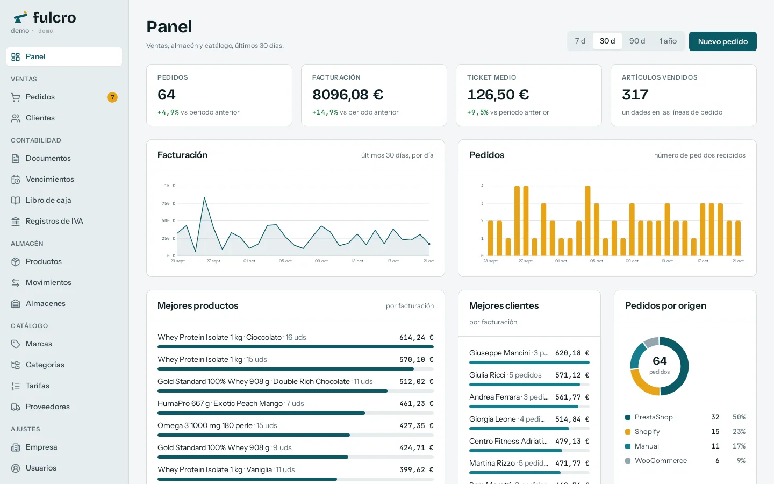This screenshot has height=484, width=774.
Task: Click the Movimientos arrows icon
Action: [x=16, y=283]
